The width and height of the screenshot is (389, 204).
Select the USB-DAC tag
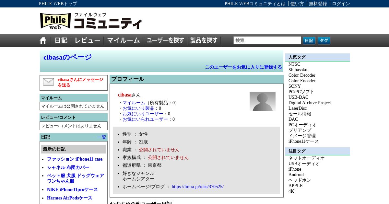click(x=299, y=97)
